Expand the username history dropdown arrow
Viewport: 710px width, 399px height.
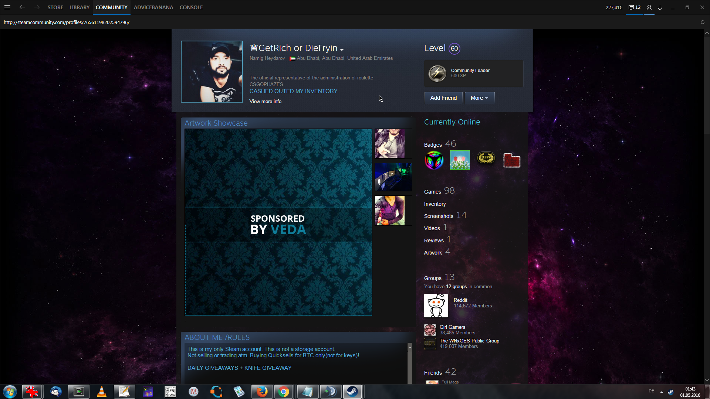click(342, 50)
